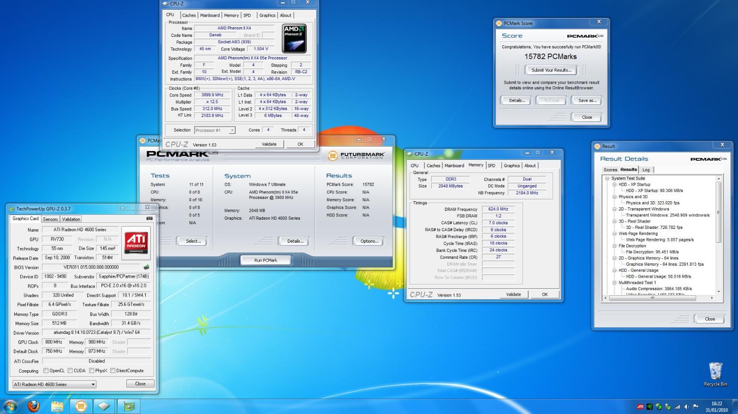Click the orange PCMark taskbar icon
Screen dimensions: 738x414
(x=81, y=406)
